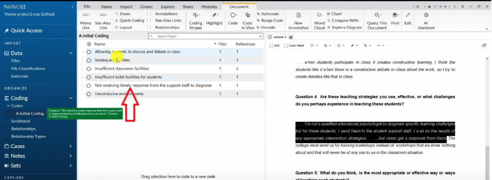Open Query This Document
Image resolution: width=492 pixels, height=180 pixels.
coord(377,21)
